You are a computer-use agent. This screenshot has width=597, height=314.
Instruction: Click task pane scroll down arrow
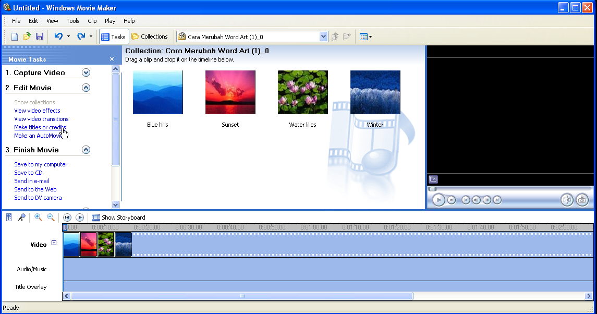click(116, 204)
